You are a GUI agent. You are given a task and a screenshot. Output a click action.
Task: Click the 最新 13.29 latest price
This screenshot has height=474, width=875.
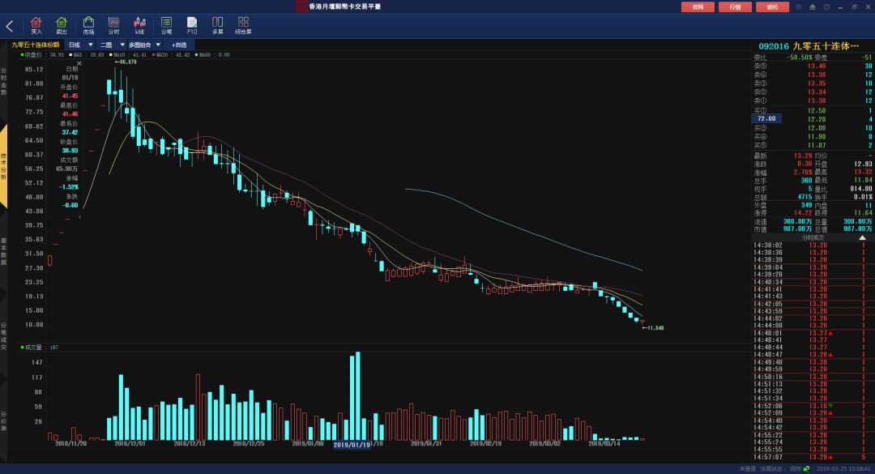pyautogui.click(x=803, y=156)
